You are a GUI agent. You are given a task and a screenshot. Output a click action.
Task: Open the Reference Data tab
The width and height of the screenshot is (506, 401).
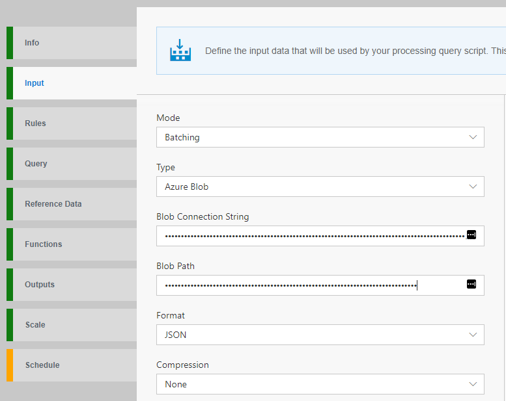72,204
